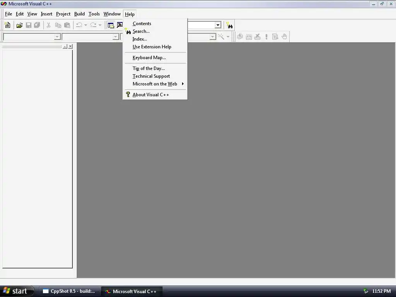Open the File menu
Image resolution: width=396 pixels, height=297 pixels.
pos(9,14)
